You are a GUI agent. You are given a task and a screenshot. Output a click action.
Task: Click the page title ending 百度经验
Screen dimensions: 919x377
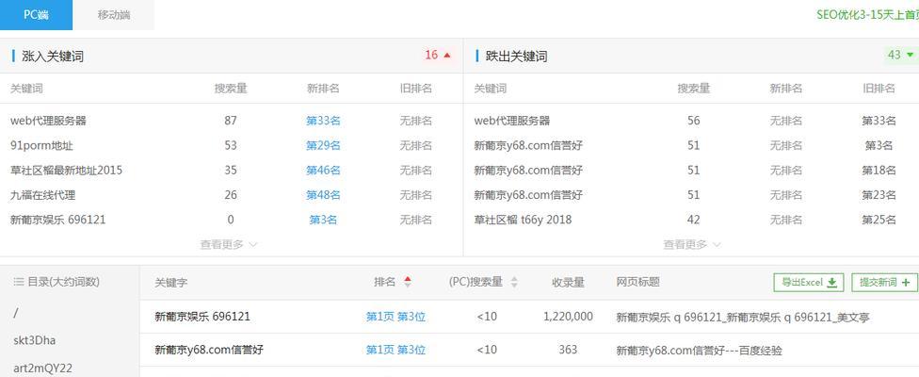699,351
